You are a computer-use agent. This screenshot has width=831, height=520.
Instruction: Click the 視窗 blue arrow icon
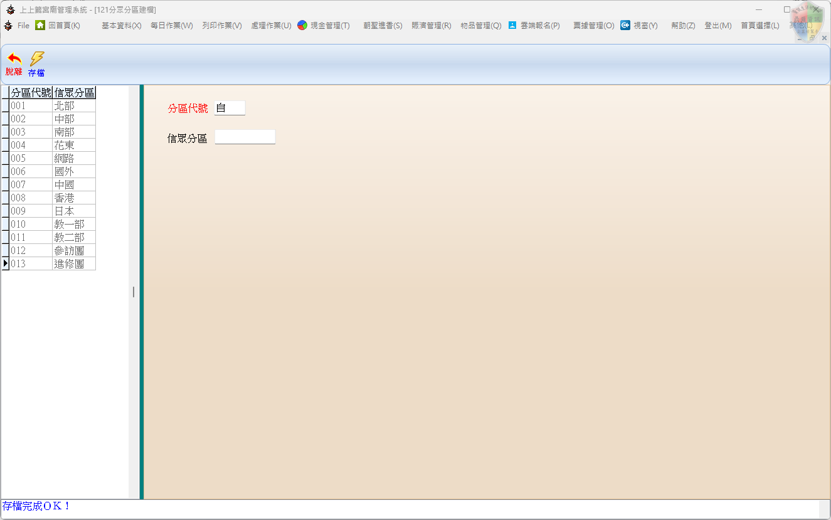click(x=625, y=25)
